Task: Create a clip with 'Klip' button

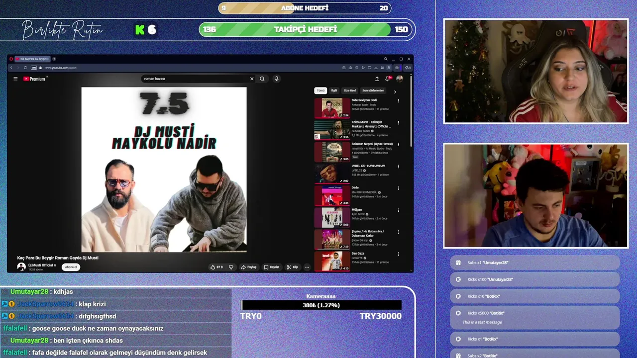Action: (293, 267)
